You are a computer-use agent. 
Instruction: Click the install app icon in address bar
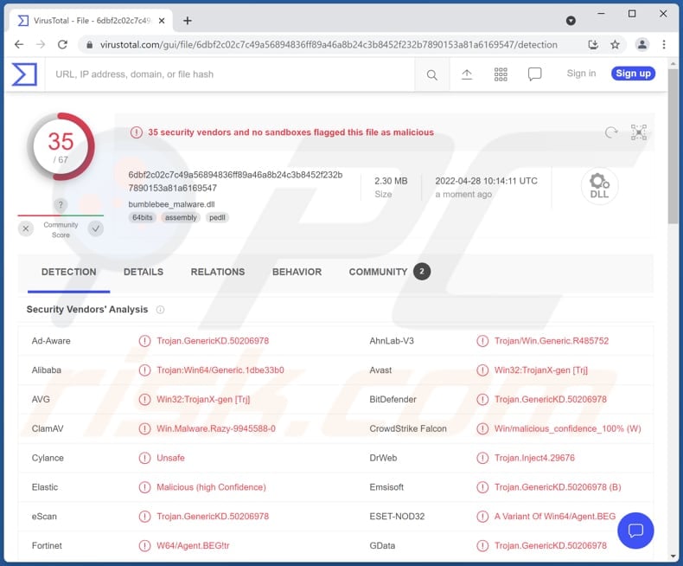[x=593, y=44]
